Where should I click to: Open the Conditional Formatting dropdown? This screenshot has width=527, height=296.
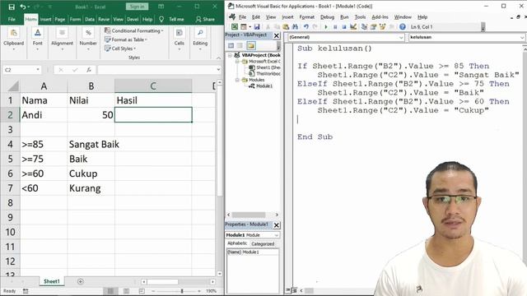click(133, 30)
